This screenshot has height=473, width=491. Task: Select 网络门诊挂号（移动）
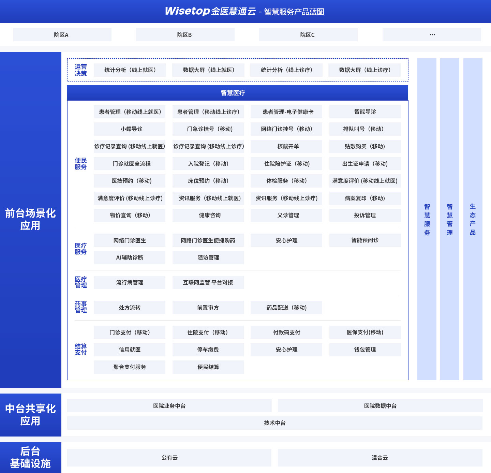(286, 129)
